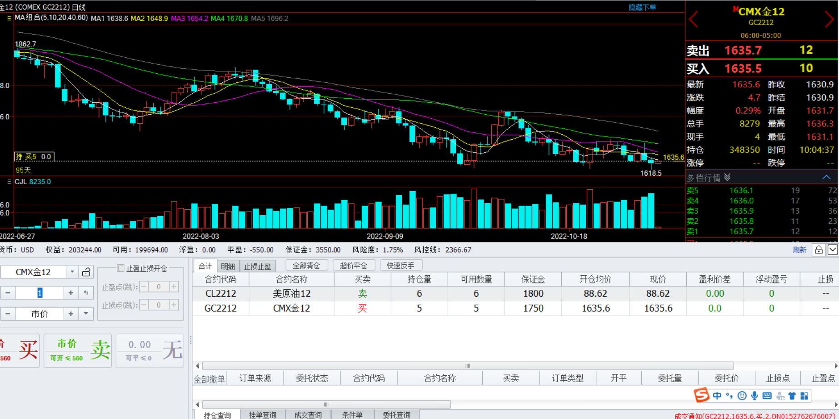Switch to the 合计 tab
This screenshot has height=419, width=839.
(205, 266)
